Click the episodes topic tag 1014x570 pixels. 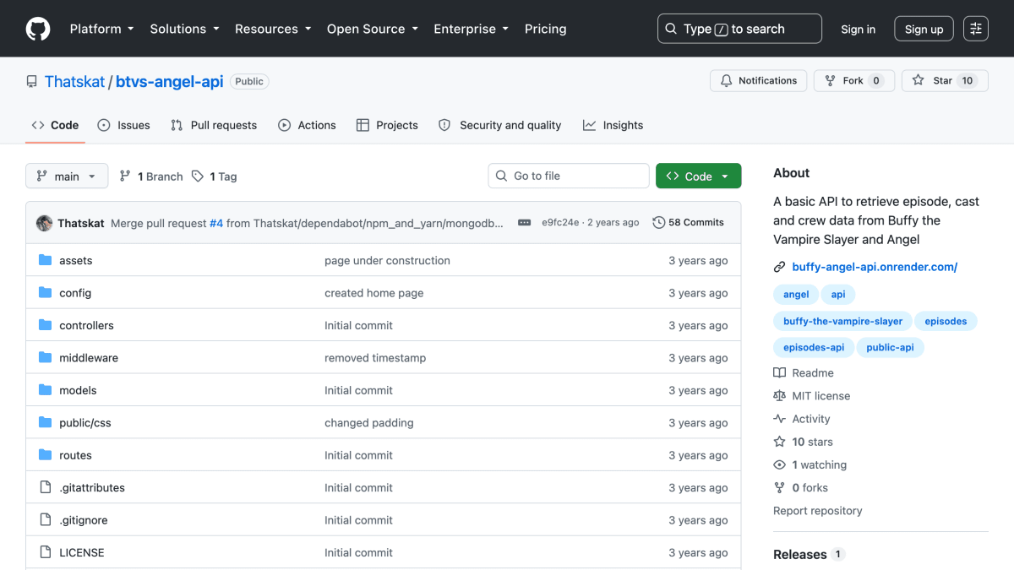point(946,321)
